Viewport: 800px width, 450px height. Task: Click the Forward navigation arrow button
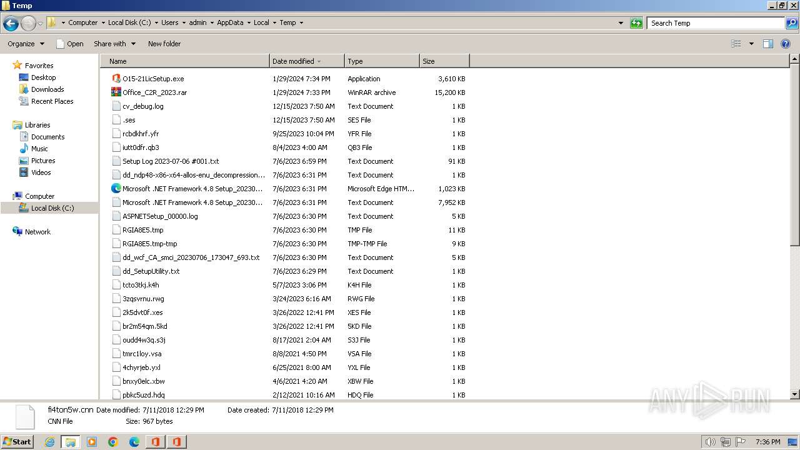[x=28, y=23]
